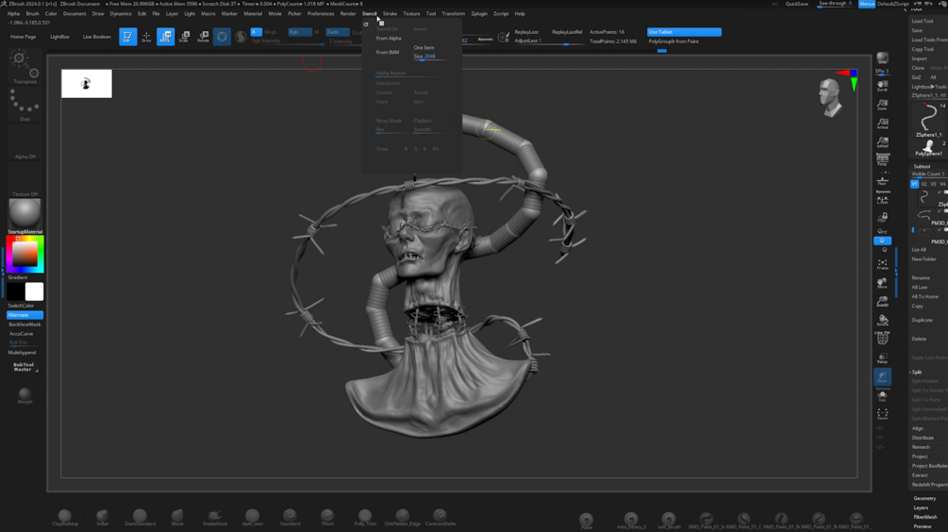Click the Duplicate subtool button
The image size is (948, 532).
pos(922,321)
